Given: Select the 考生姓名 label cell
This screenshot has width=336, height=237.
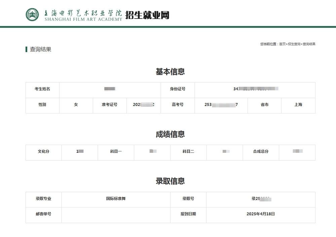Looking at the screenshot, I should [42, 89].
